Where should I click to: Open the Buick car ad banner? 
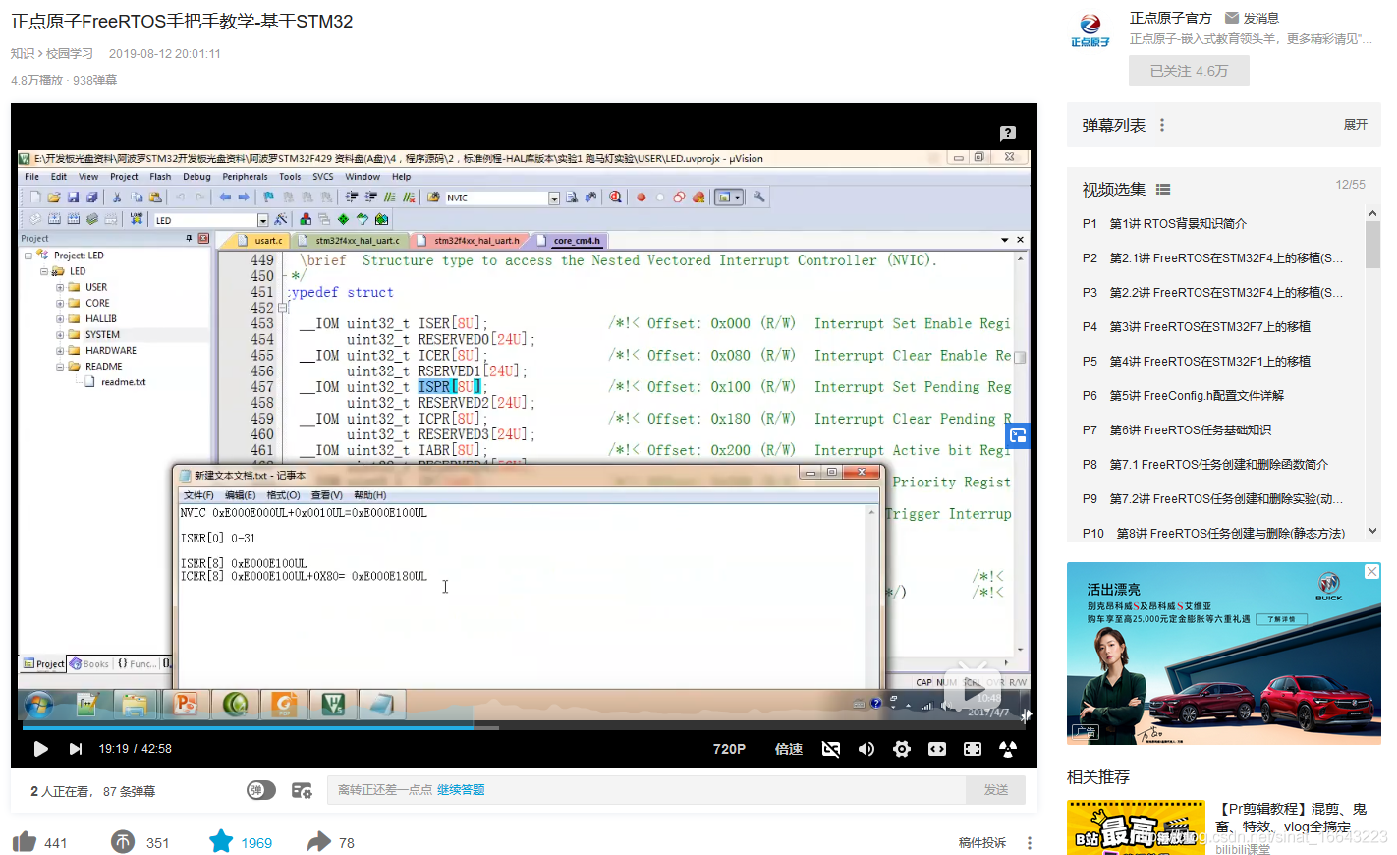[1224, 653]
